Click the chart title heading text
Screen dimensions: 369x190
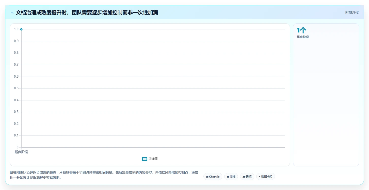tap(87, 12)
